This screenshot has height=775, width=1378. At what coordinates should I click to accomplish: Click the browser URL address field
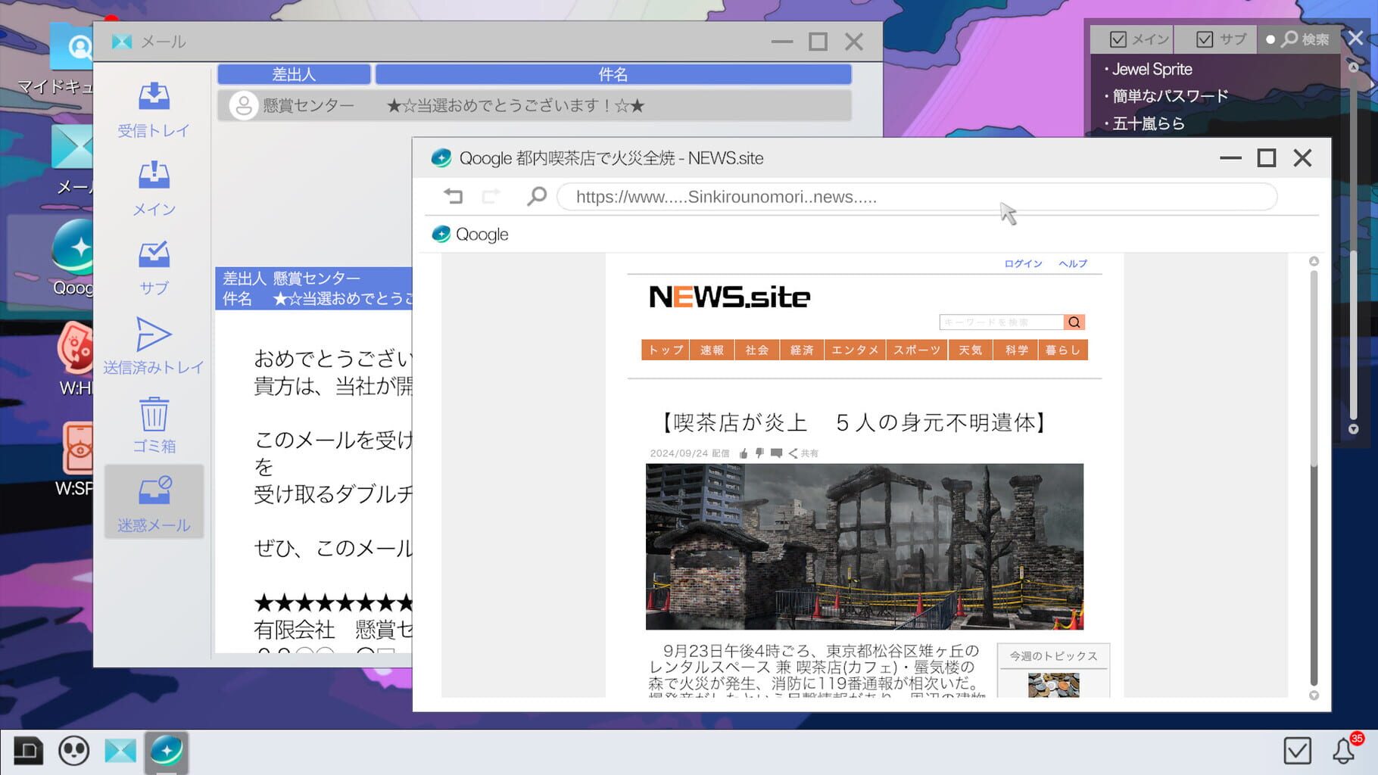tap(833, 197)
